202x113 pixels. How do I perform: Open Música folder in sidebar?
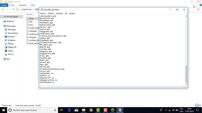tap(10, 44)
